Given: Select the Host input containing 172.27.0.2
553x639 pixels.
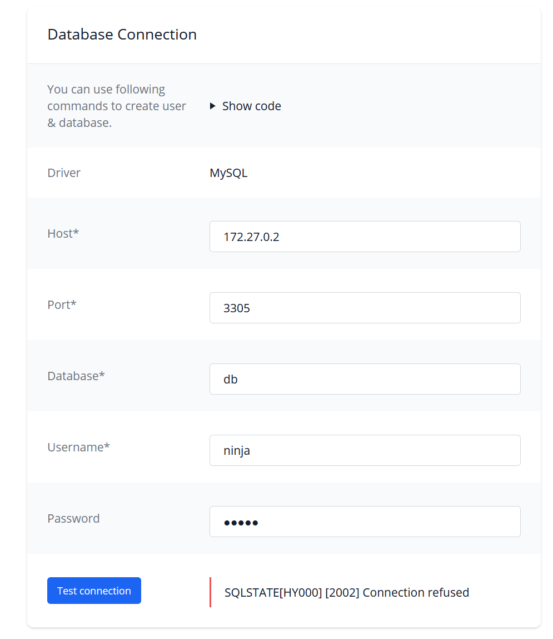Looking at the screenshot, I should [365, 237].
